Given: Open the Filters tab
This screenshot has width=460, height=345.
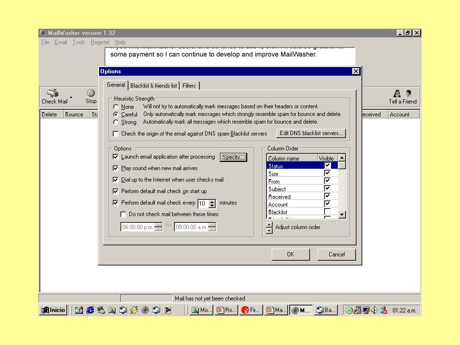Looking at the screenshot, I should [189, 86].
